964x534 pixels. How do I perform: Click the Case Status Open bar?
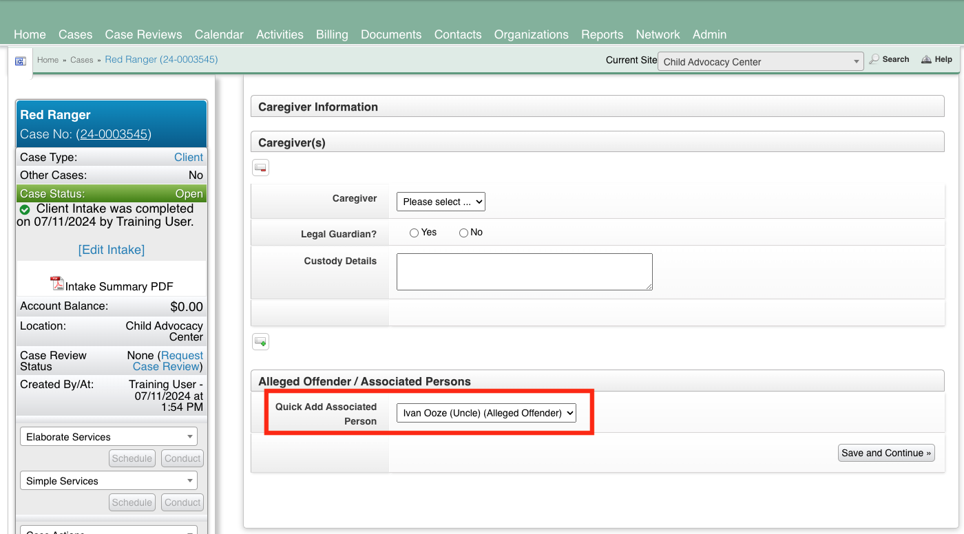coord(112,193)
